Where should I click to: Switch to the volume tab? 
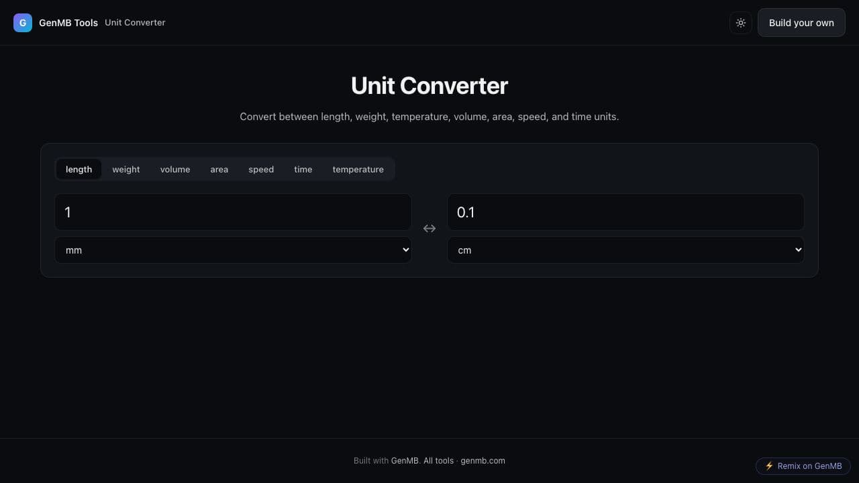[x=175, y=169]
